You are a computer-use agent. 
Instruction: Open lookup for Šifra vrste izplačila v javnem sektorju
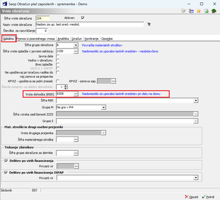pyautogui.click(x=76, y=51)
